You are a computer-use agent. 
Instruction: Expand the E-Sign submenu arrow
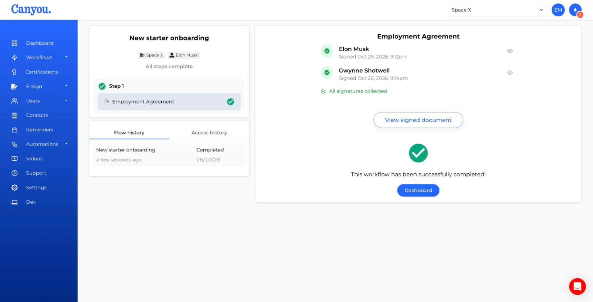click(x=66, y=86)
